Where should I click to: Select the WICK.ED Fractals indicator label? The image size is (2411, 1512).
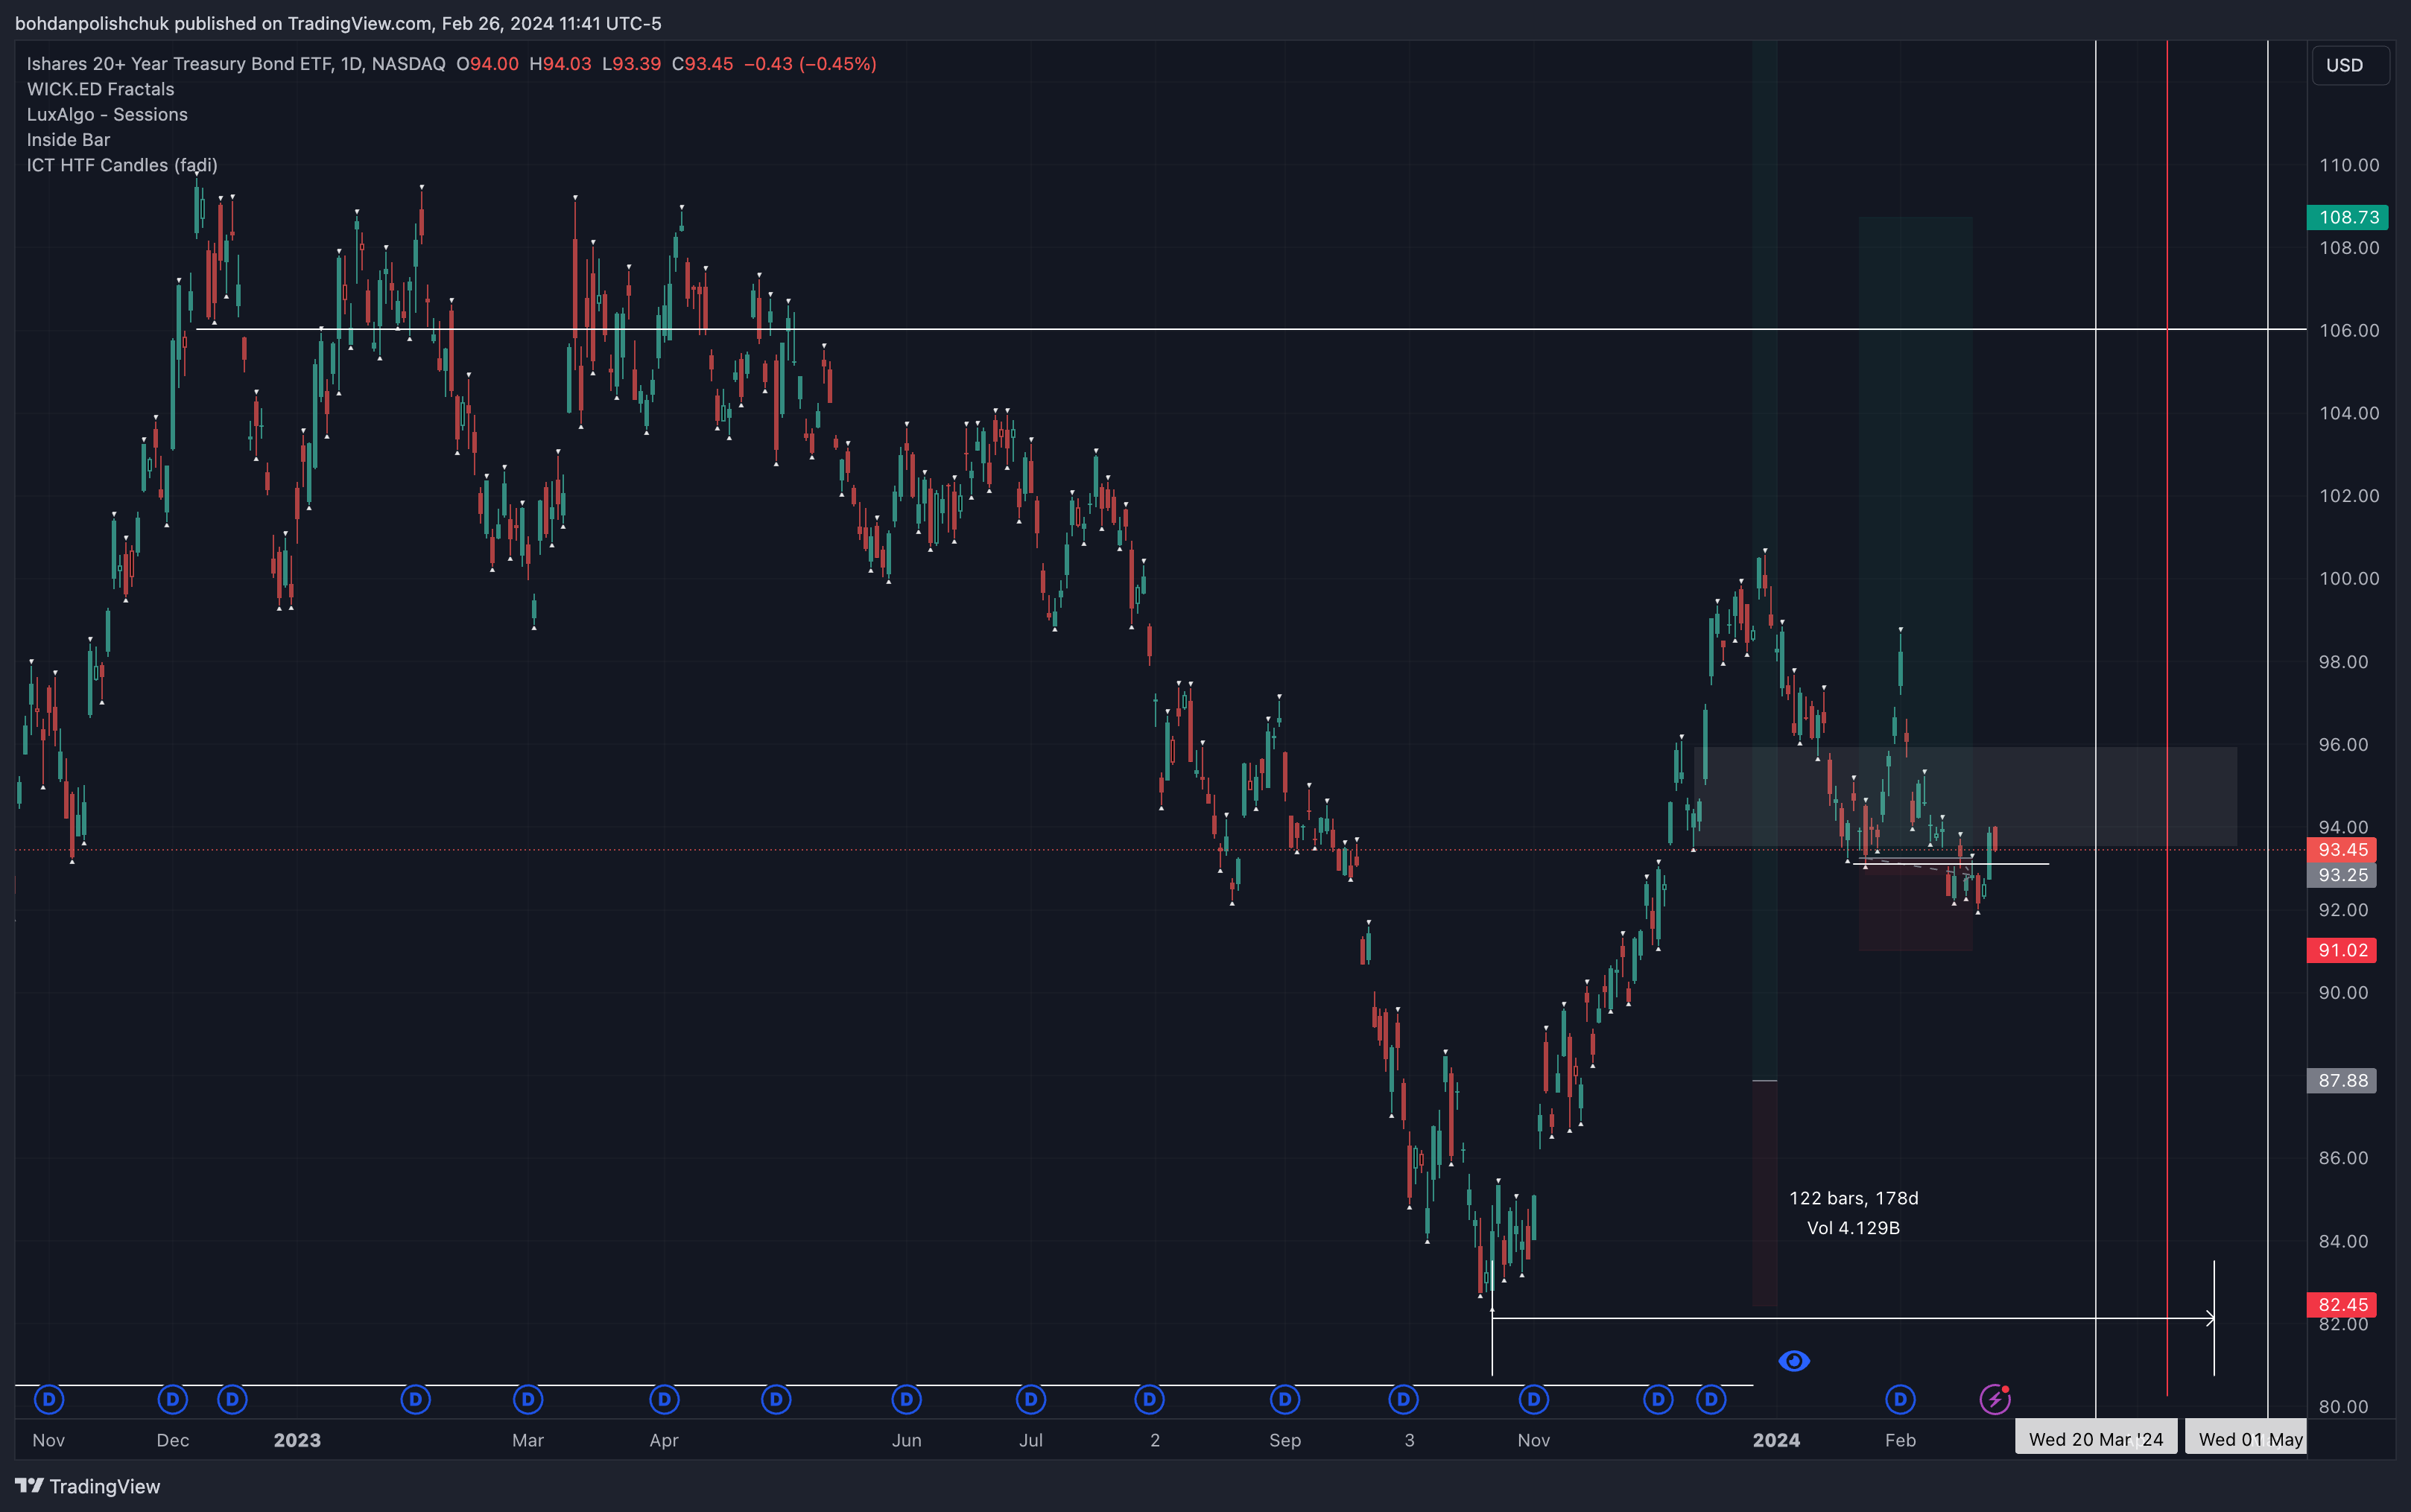click(x=100, y=89)
